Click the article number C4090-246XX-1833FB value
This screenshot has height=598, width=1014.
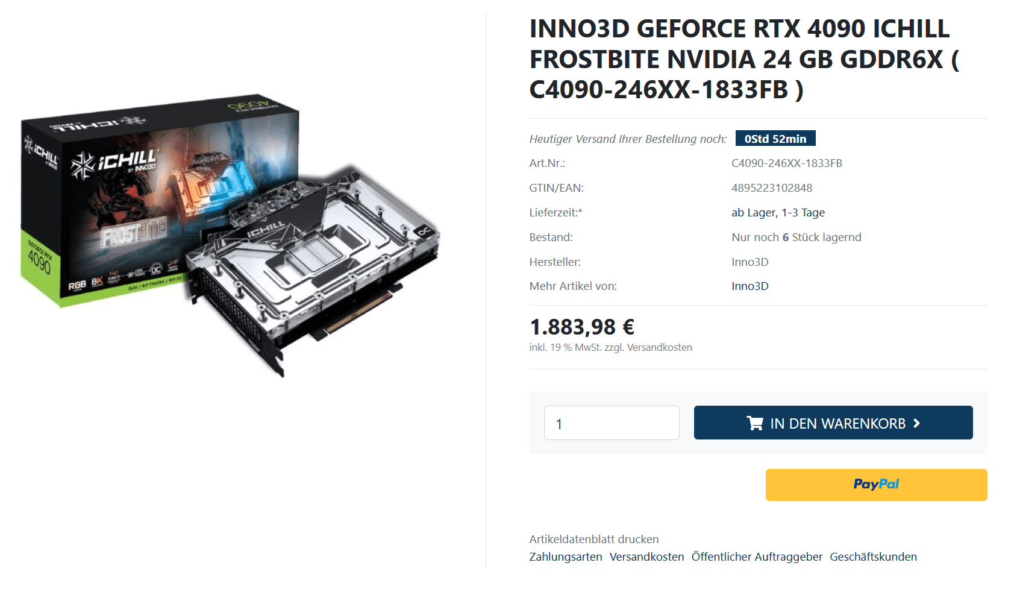point(787,163)
